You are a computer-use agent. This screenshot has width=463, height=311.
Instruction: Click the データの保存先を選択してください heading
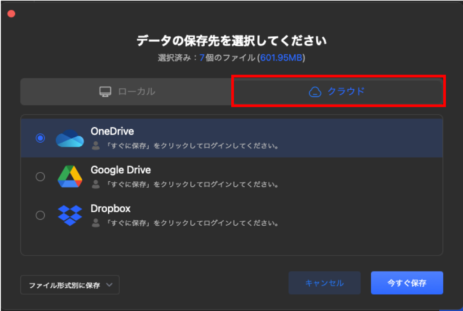point(232,41)
